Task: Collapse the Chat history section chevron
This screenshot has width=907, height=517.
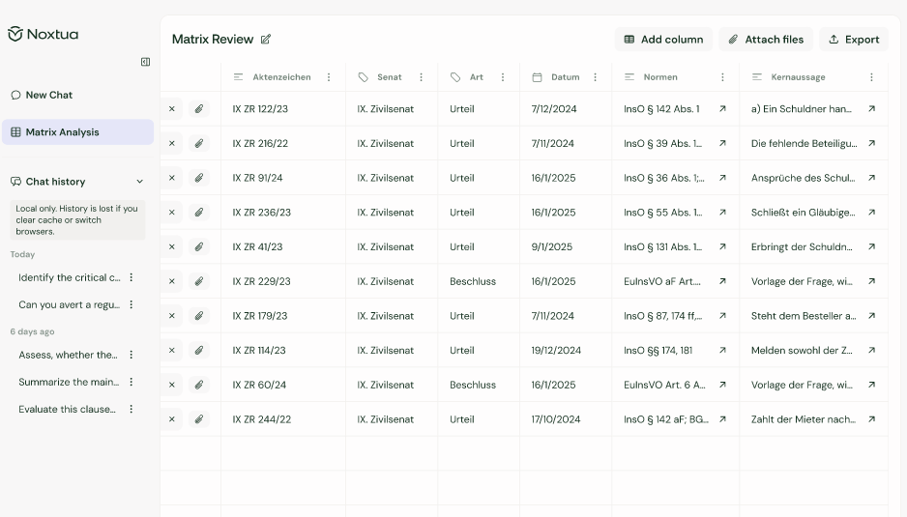Action: pos(139,182)
